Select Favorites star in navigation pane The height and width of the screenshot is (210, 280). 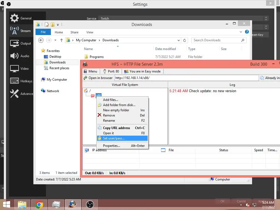point(43,51)
